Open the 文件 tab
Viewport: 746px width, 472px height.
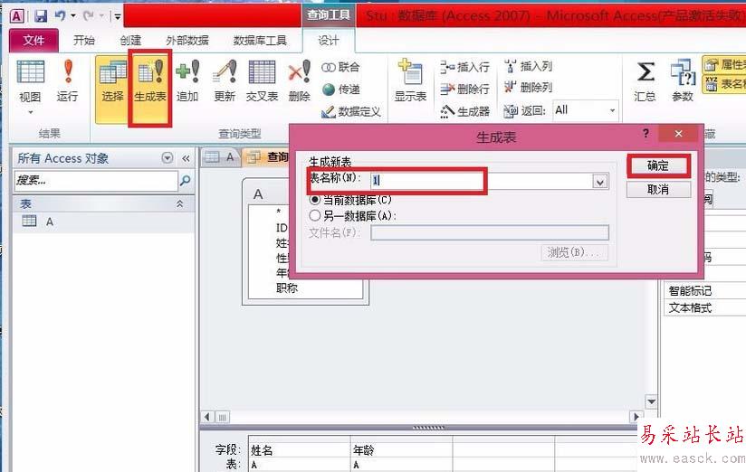[x=33, y=41]
